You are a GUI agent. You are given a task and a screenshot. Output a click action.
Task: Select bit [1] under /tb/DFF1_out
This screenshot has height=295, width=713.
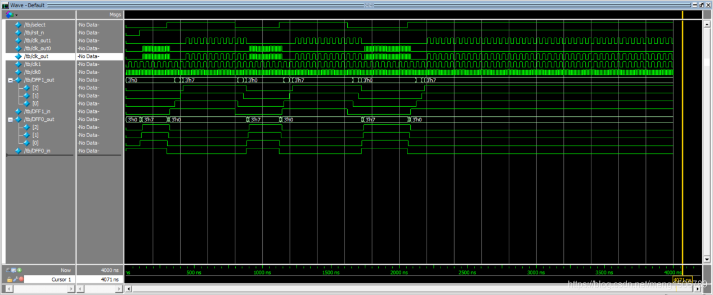pyautogui.click(x=35, y=96)
